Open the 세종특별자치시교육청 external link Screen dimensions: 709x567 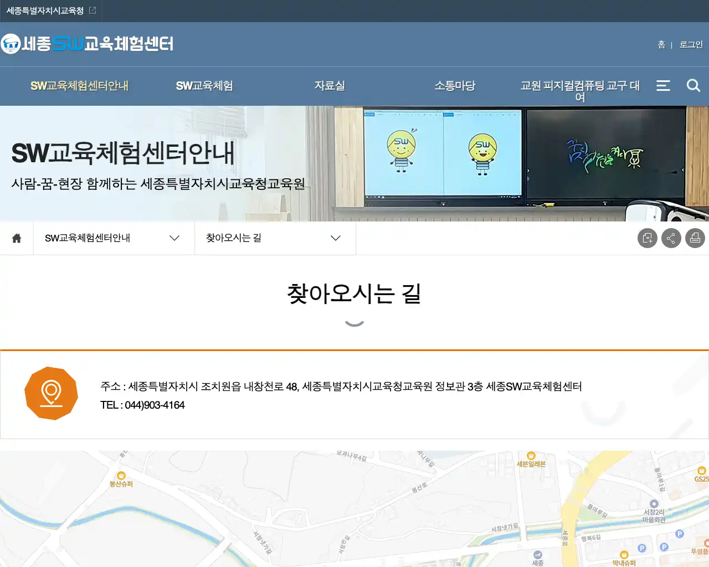tap(51, 11)
